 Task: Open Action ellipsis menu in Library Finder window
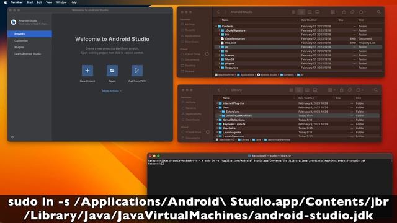pos(360,90)
